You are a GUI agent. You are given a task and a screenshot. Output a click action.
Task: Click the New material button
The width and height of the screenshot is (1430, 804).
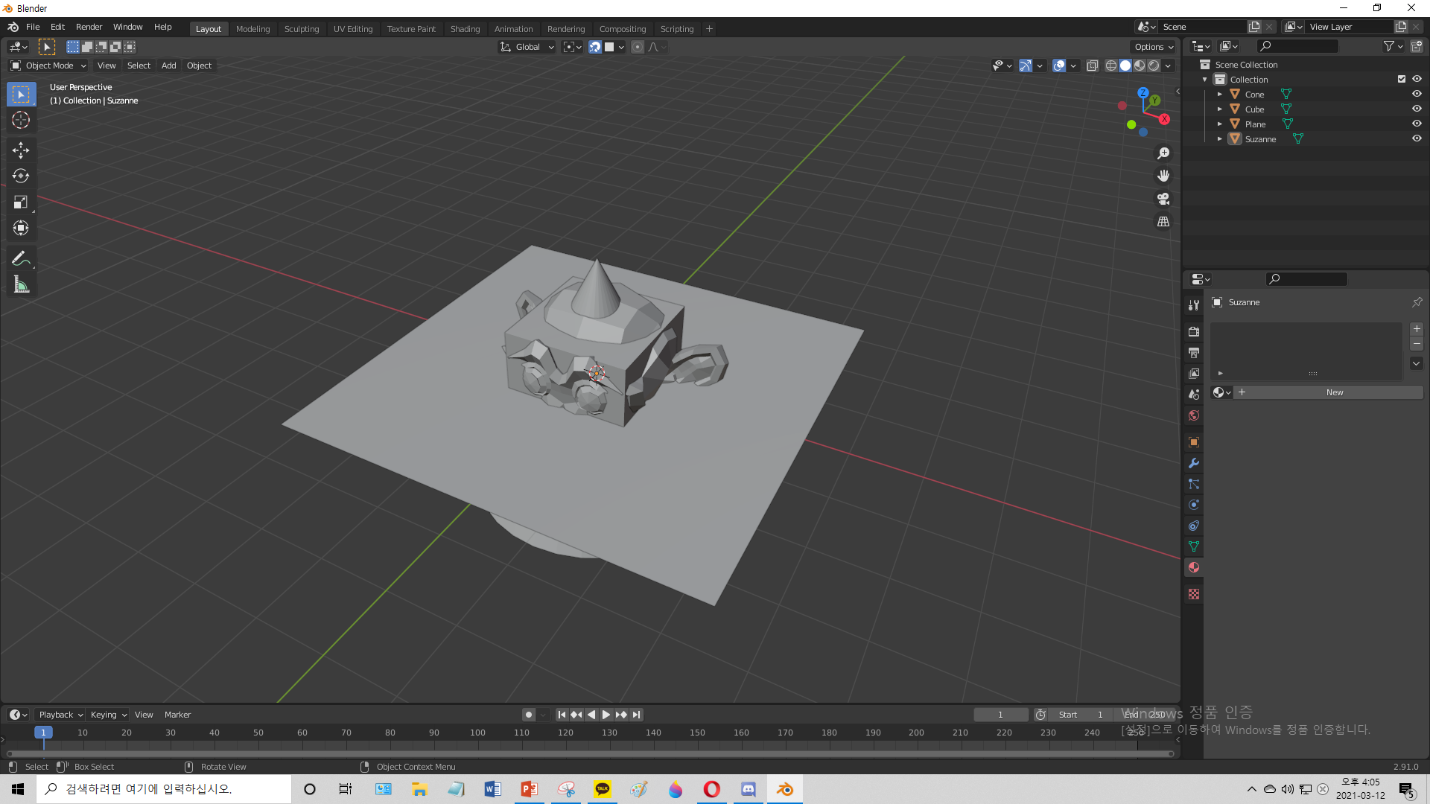tap(1334, 392)
